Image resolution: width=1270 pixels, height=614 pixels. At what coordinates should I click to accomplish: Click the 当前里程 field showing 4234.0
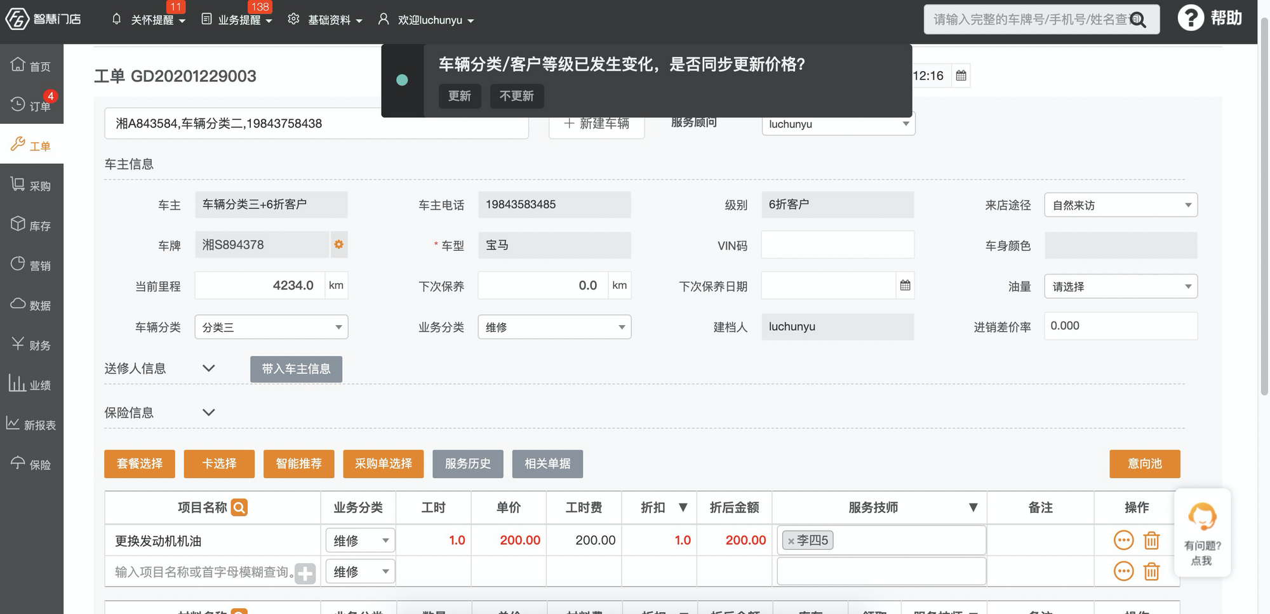click(x=260, y=285)
